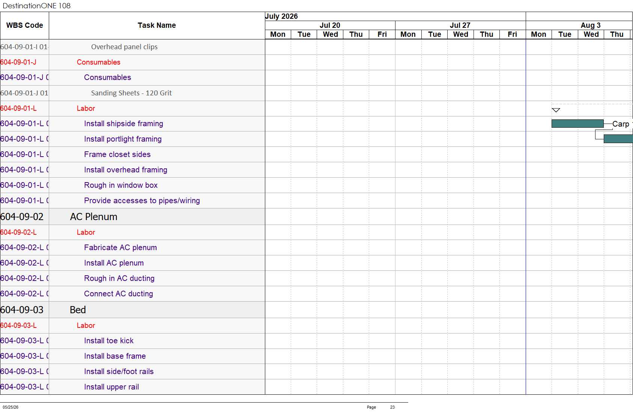Select Rough in window box task
The width and height of the screenshot is (633, 412).
click(x=121, y=185)
